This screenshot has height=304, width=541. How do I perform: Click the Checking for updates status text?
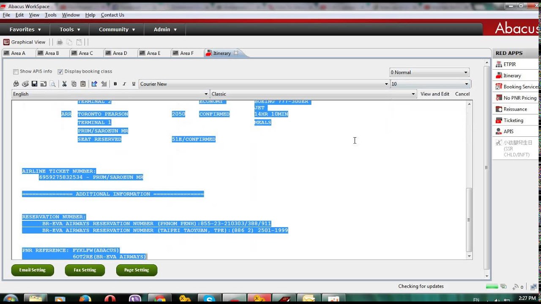click(x=421, y=286)
